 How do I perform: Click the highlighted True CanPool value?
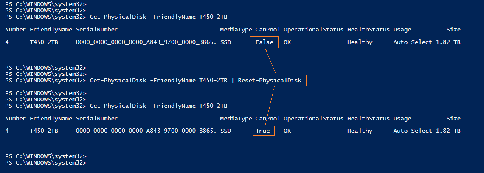click(263, 131)
